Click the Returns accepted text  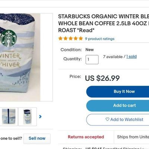pyautogui.click(x=86, y=137)
